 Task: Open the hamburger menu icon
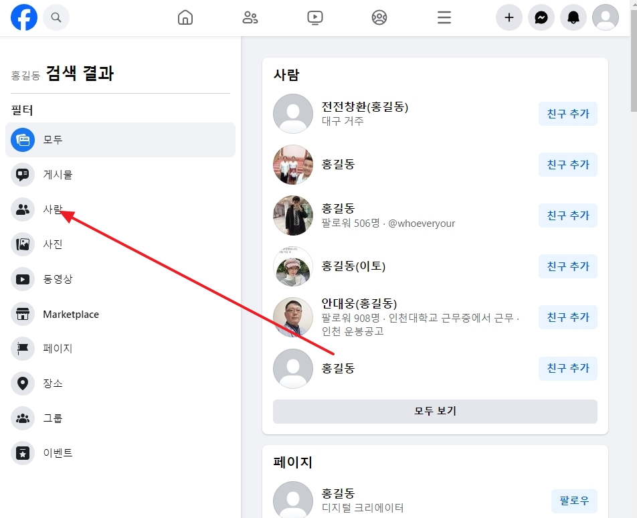click(x=444, y=17)
